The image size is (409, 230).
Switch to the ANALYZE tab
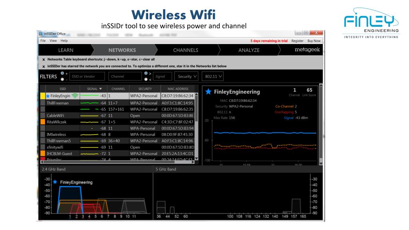(x=249, y=50)
